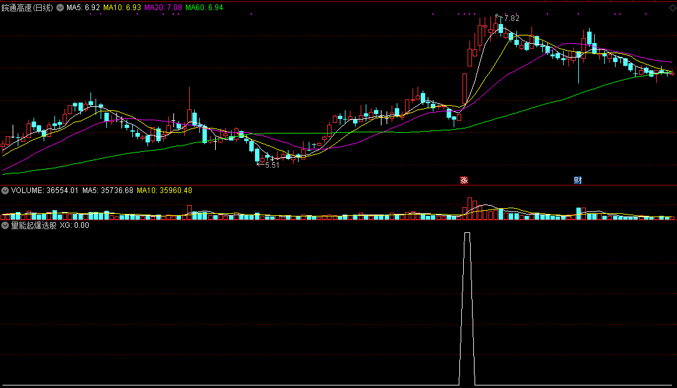This screenshot has height=388, width=677.
Task: Expand the VOLUME panel dropdown arrow
Action: [5, 191]
